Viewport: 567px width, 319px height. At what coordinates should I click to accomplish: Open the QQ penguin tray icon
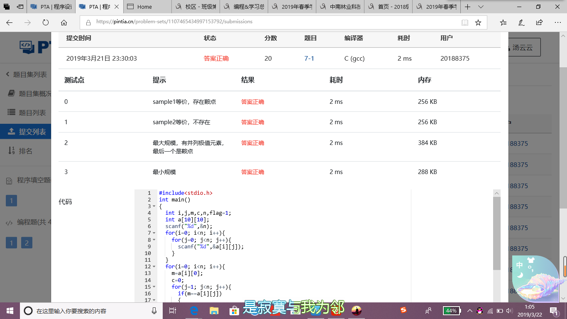point(479,311)
